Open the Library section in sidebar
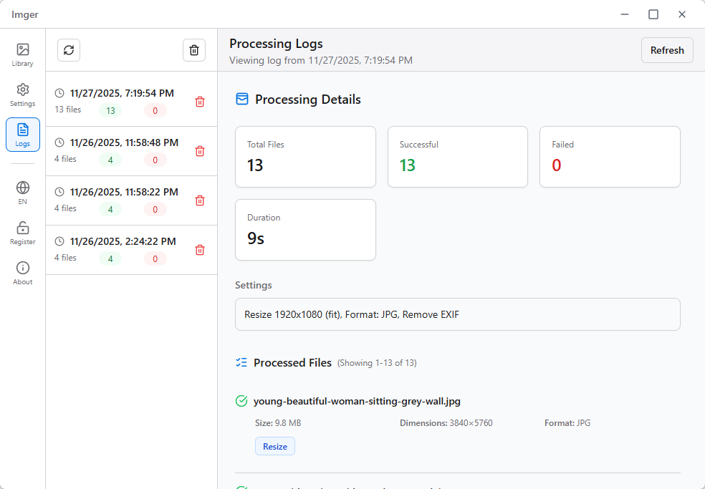 tap(23, 54)
